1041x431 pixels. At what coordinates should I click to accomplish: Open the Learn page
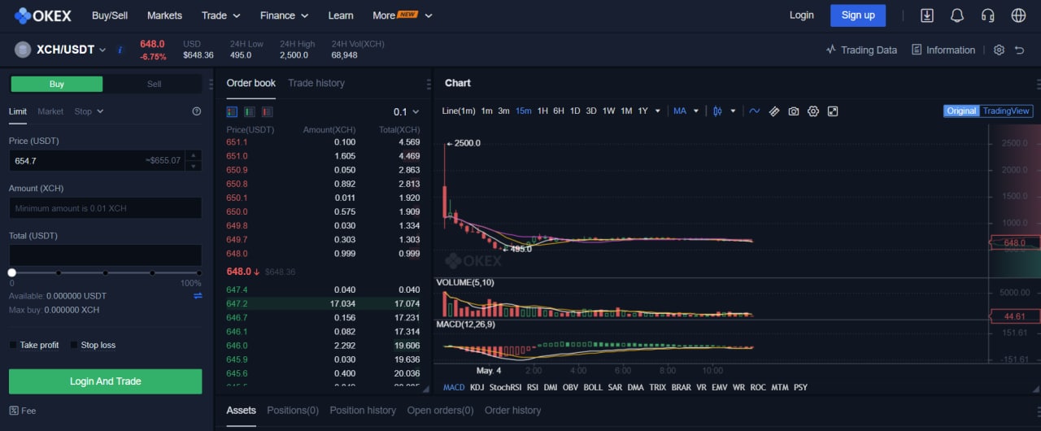point(341,15)
